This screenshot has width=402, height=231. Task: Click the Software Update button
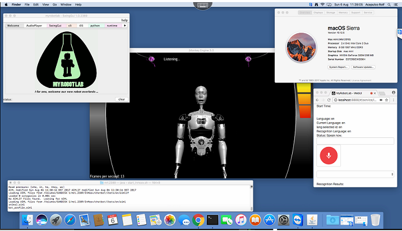pyautogui.click(x=363, y=67)
